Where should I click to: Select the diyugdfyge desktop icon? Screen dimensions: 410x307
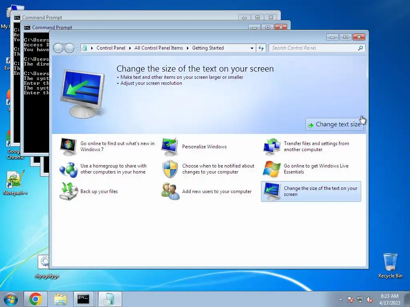pos(47,267)
